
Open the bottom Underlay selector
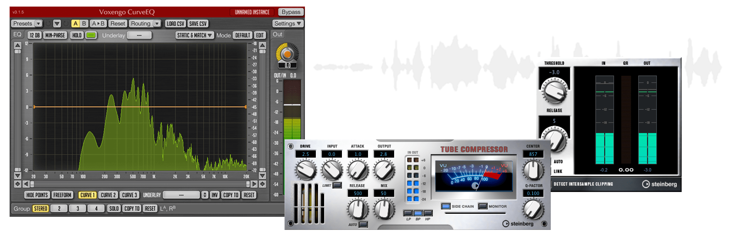pyautogui.click(x=181, y=195)
